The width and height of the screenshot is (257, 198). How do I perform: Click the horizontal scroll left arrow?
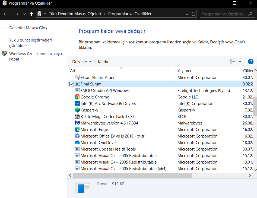pos(70,175)
